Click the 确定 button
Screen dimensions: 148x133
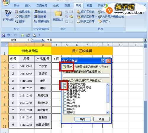(x=83, y=119)
